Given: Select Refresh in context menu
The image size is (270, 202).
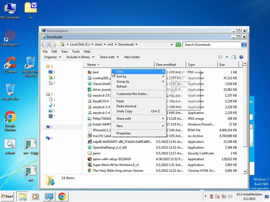Looking at the screenshot, I should click(x=139, y=86).
